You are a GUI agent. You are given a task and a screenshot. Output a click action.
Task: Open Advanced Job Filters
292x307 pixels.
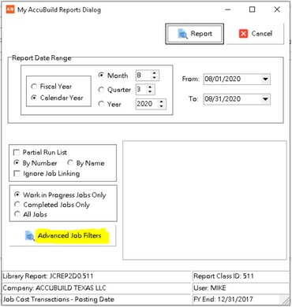[x=62, y=235]
